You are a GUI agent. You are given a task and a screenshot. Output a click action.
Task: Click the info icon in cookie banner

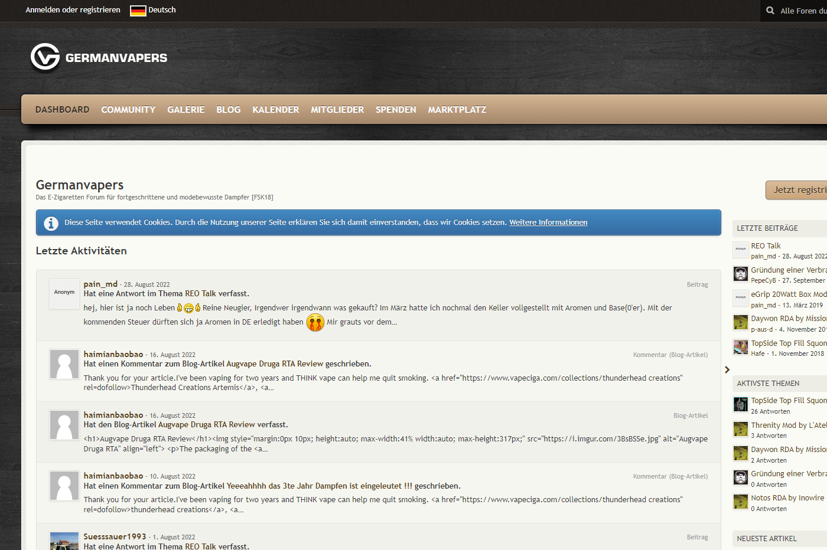point(51,223)
